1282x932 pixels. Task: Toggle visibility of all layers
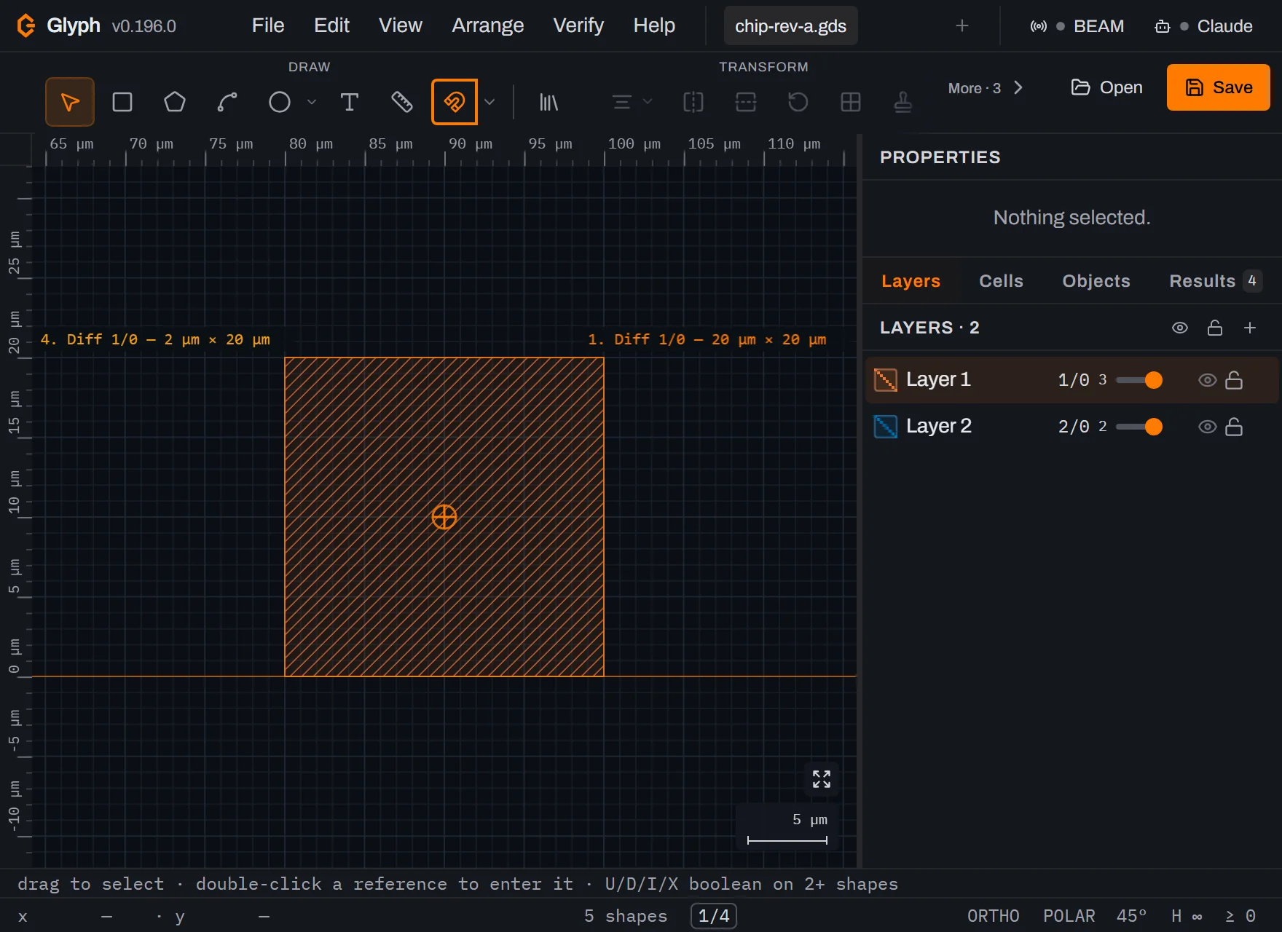pyautogui.click(x=1180, y=328)
